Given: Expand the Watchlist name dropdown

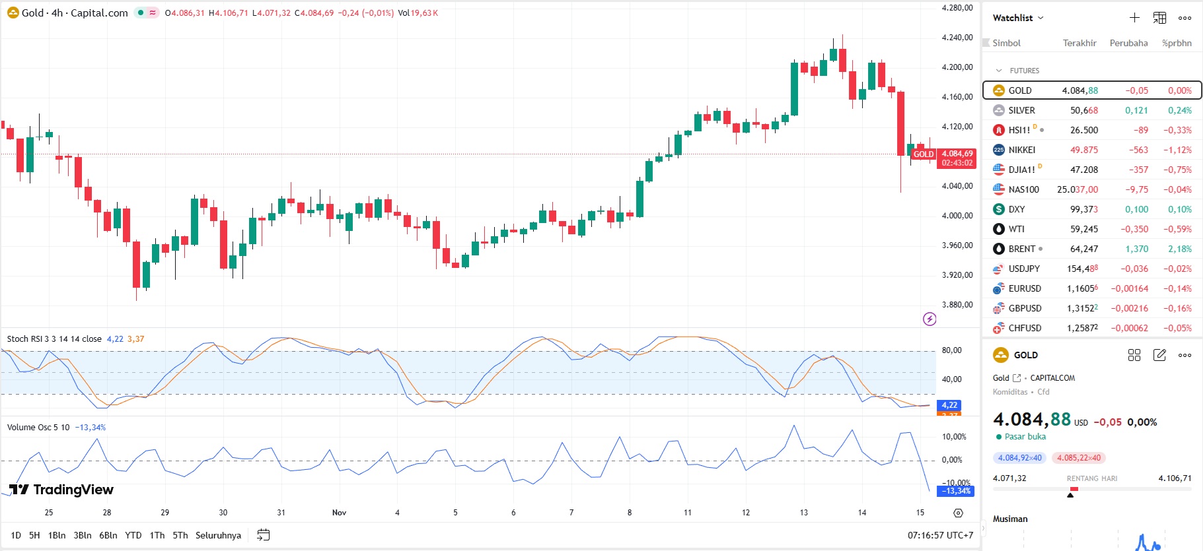Looking at the screenshot, I should tap(1018, 18).
